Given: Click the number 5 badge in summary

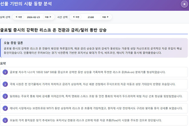Looking at the screenshot, I should (5, 120).
